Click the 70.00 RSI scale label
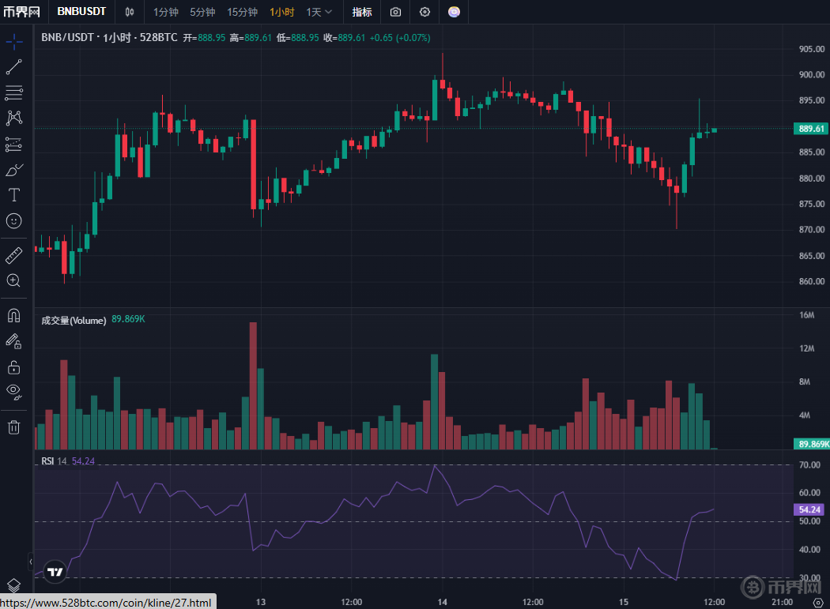The width and height of the screenshot is (830, 609). click(x=809, y=465)
